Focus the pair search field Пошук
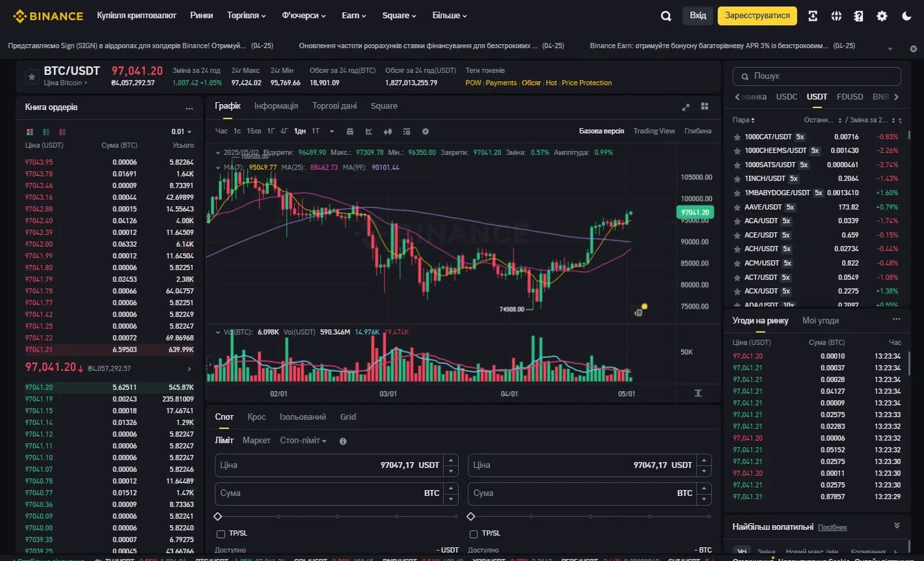The height and width of the screenshot is (561, 924). coord(817,76)
